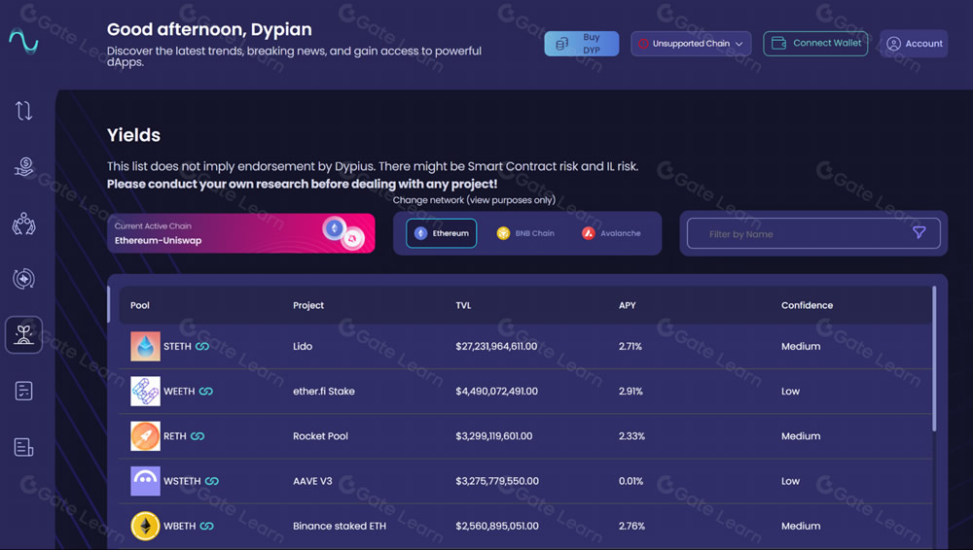Click TVL value $27,231,964,611.00
Image resolution: width=973 pixels, height=550 pixels.
pos(496,346)
